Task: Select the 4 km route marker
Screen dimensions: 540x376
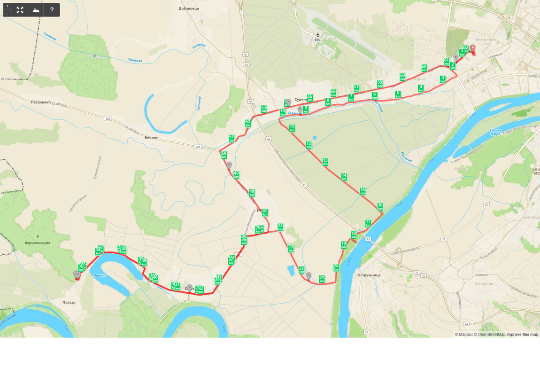Action: click(x=421, y=88)
